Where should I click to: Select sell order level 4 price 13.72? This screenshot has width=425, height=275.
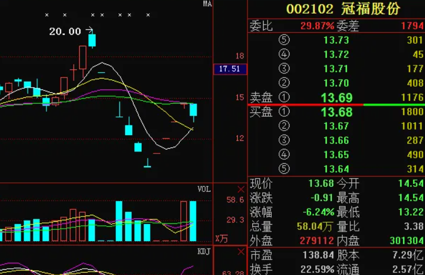click(x=336, y=54)
